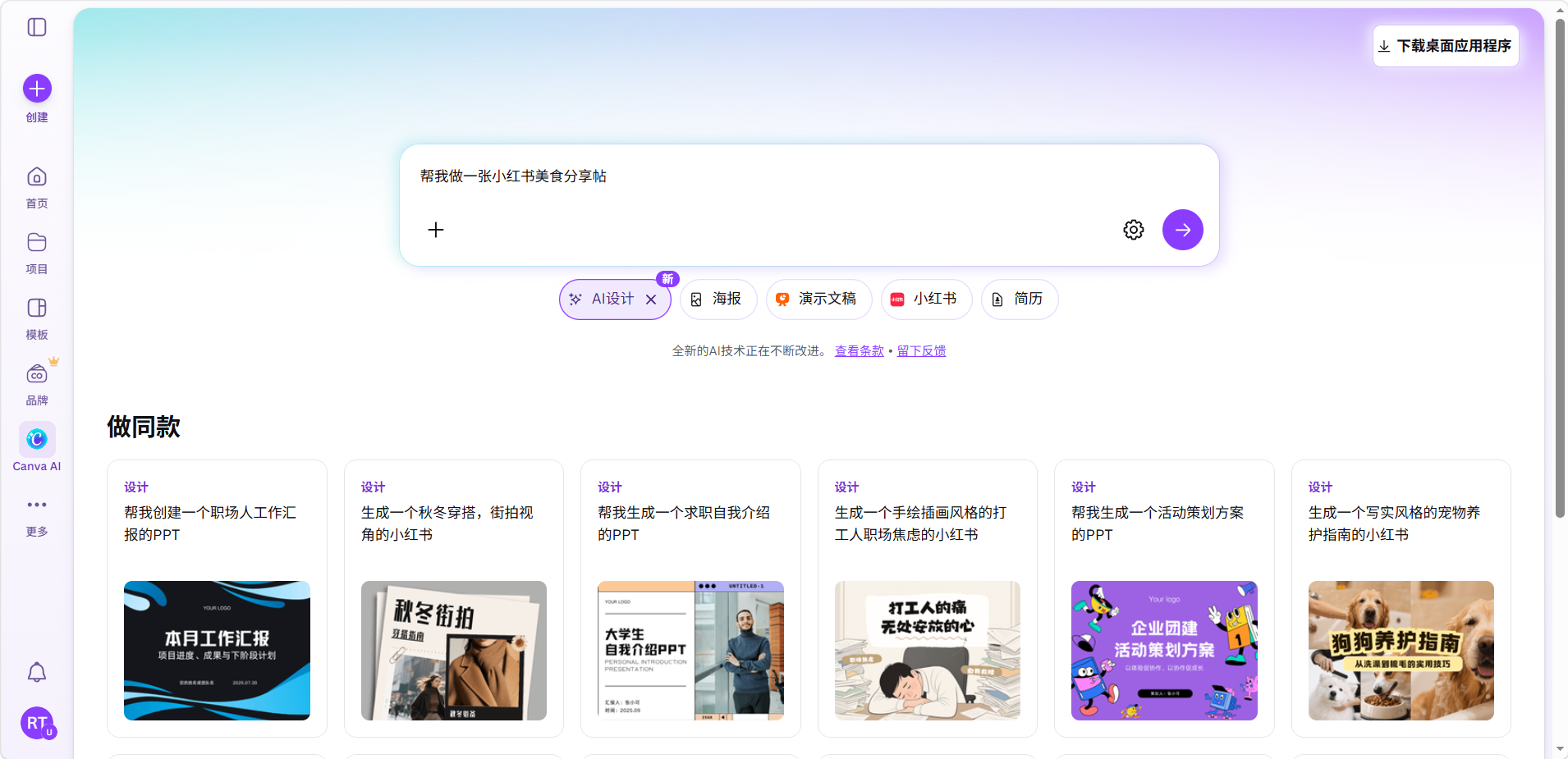Viewport: 1568px width, 759px height.
Task: Select Canva AI in sidebar
Action: (37, 441)
